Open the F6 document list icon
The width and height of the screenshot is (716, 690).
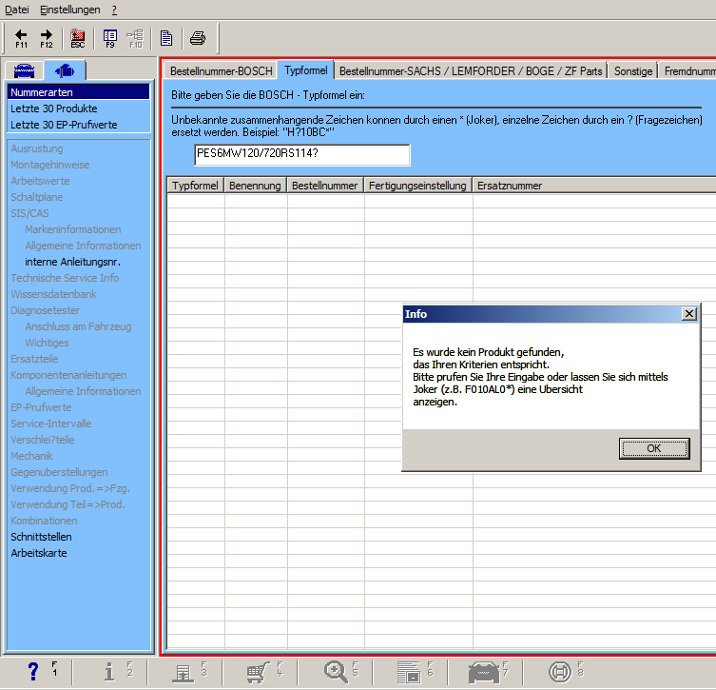tap(409, 672)
